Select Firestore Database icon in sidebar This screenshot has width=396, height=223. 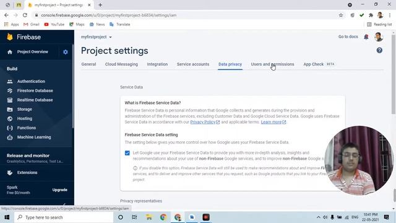10,91
